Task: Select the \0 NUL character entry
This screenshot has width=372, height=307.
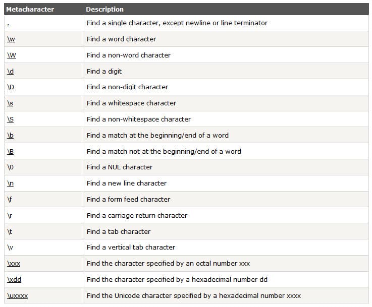Action: 11,167
